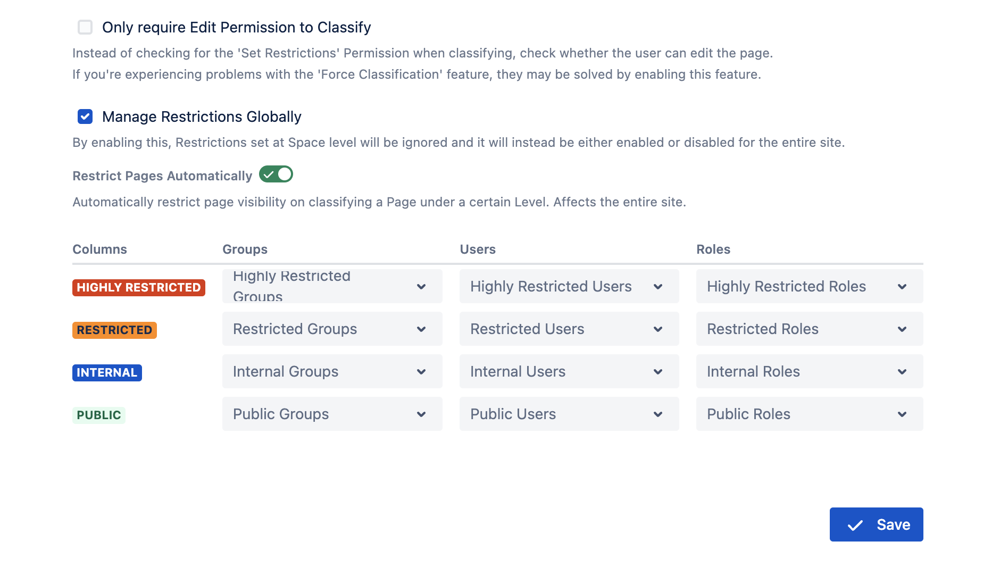The image size is (1000, 583).
Task: Expand Internal Roles dropdown
Action: coord(809,371)
